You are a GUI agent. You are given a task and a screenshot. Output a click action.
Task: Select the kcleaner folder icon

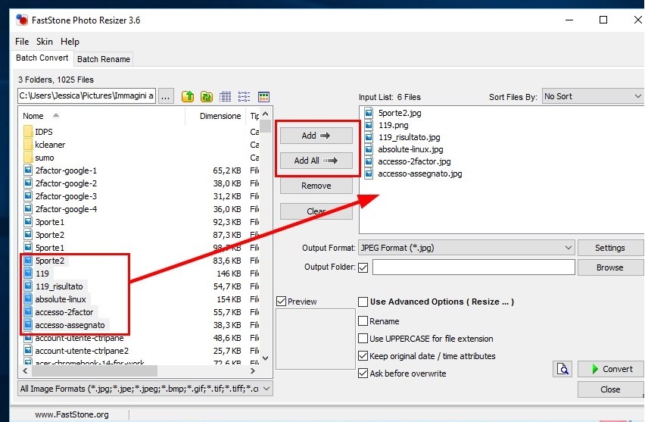[x=28, y=145]
